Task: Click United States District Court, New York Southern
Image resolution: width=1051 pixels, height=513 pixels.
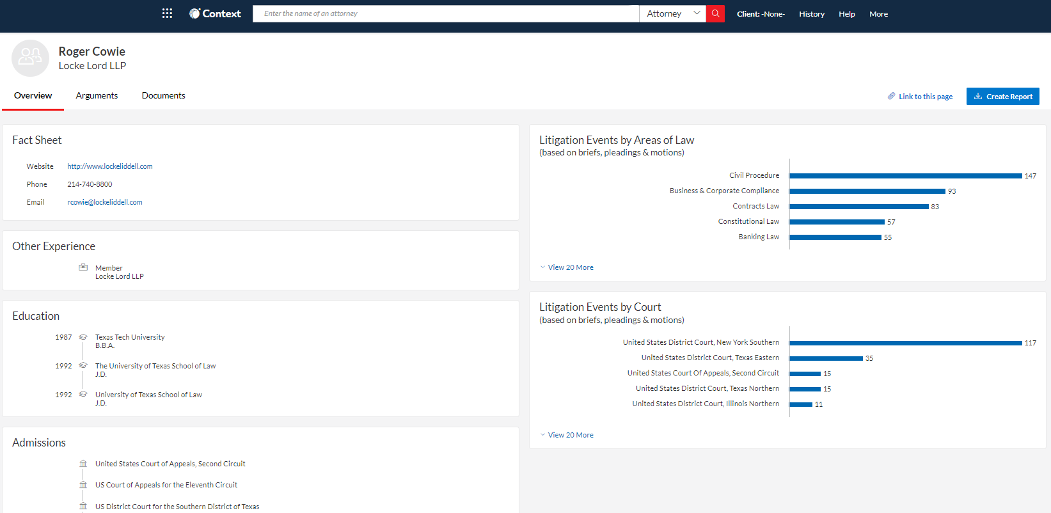Action: (701, 342)
